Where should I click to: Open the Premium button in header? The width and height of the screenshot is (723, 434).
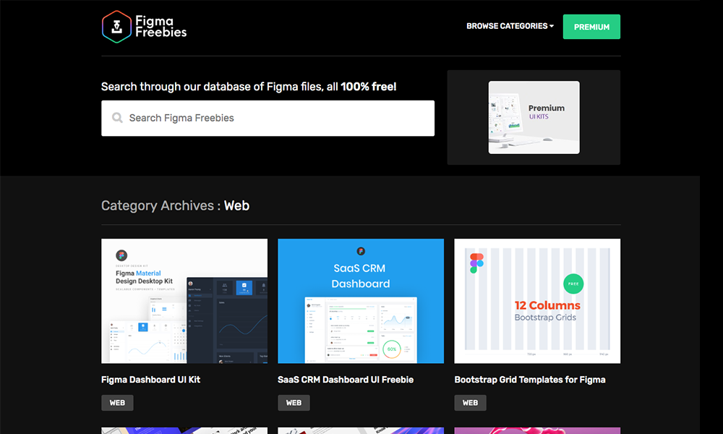591,27
